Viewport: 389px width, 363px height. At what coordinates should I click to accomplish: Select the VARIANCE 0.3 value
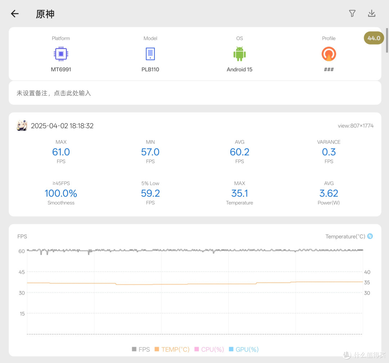(329, 152)
